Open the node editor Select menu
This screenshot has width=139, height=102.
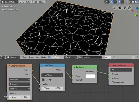coord(31,57)
